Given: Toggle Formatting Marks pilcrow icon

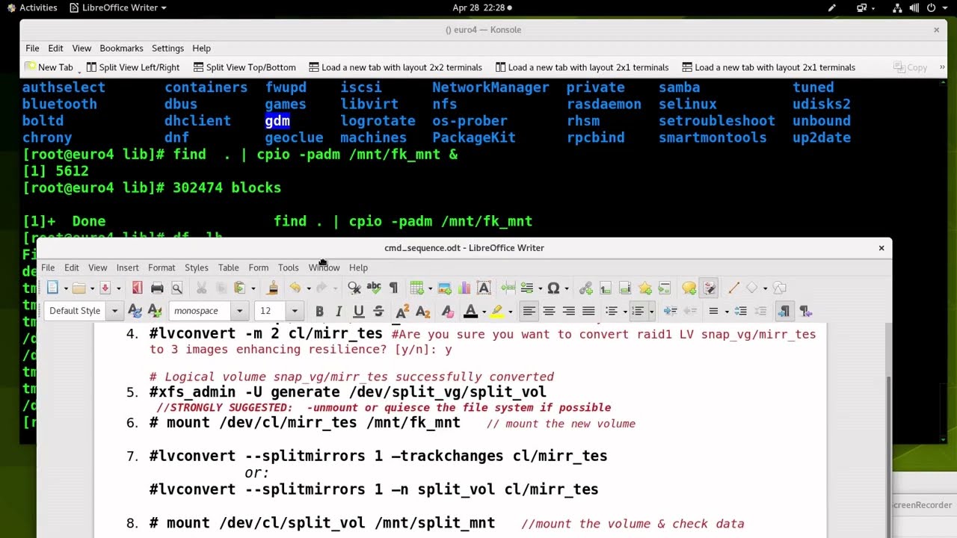Looking at the screenshot, I should 393,288.
